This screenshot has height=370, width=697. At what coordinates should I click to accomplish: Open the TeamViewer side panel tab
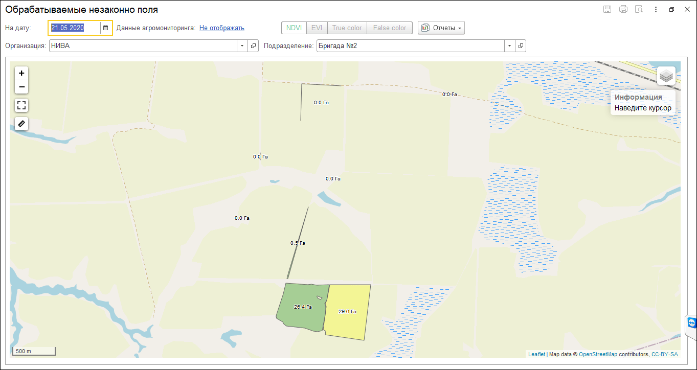point(691,324)
